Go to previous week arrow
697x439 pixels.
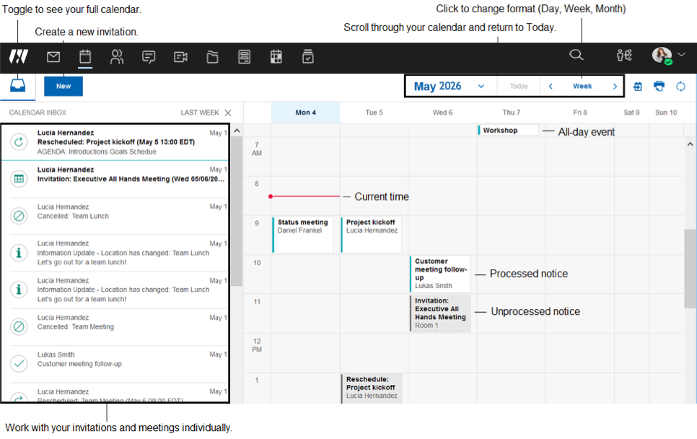pyautogui.click(x=551, y=87)
